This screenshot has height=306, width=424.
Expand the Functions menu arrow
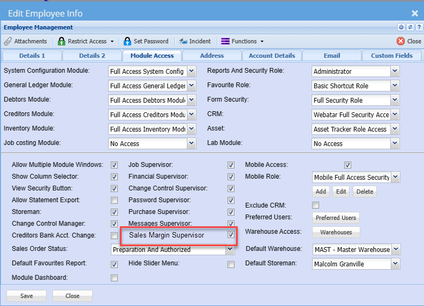[x=262, y=42]
